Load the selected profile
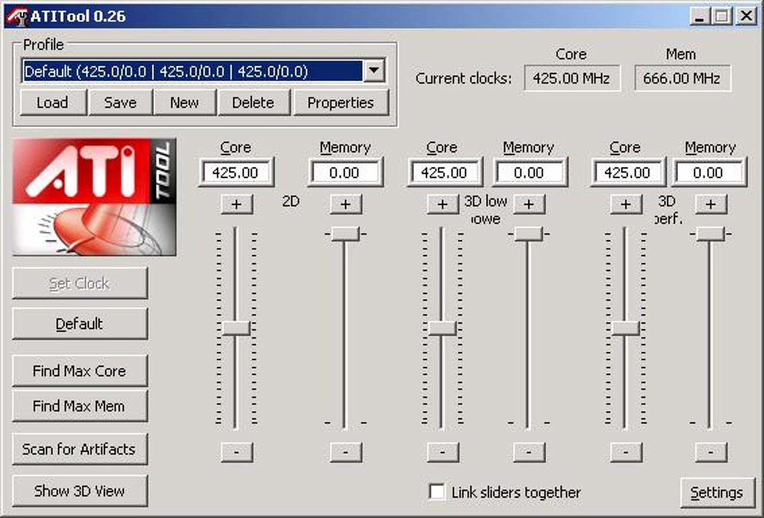The image size is (764, 518). coord(53,103)
